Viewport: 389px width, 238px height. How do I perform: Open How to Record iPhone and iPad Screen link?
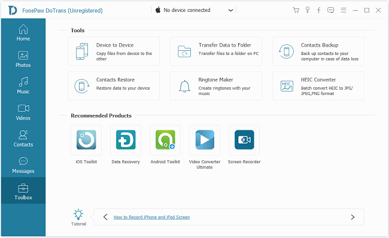tap(151, 217)
